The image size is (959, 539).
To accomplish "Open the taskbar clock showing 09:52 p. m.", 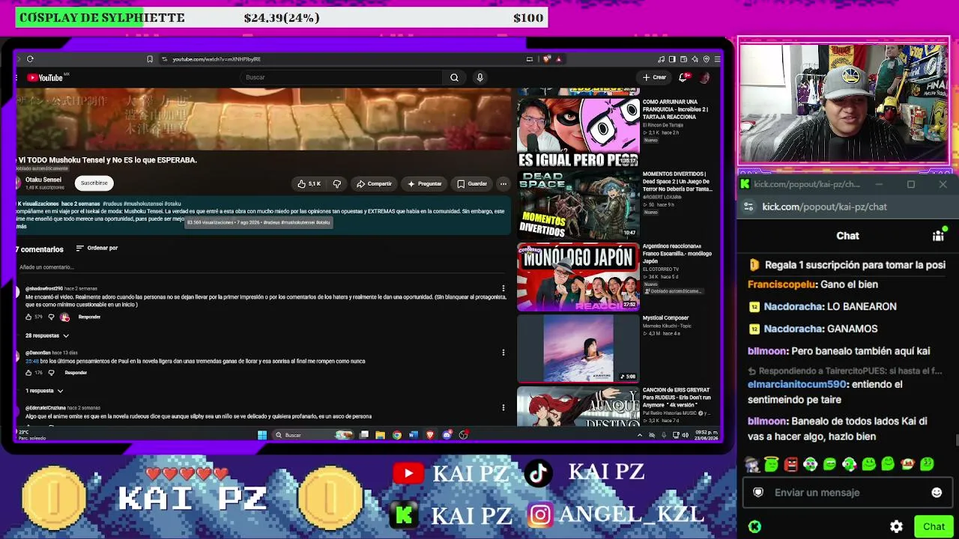I will tap(707, 435).
